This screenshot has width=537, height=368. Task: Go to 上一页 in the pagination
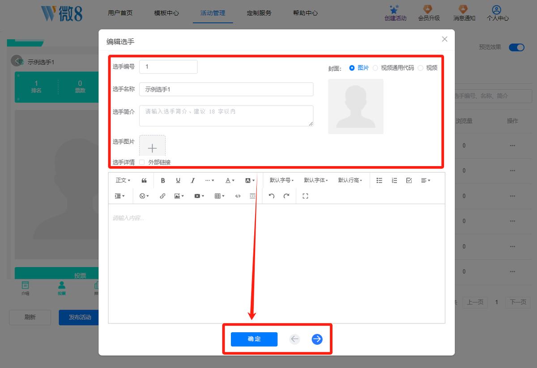pos(475,302)
